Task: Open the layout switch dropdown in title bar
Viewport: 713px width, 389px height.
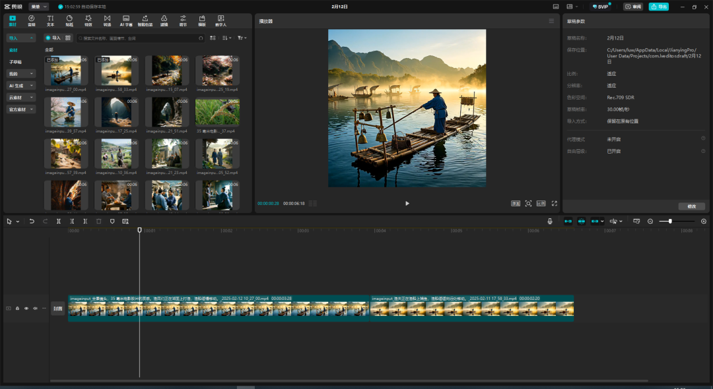Action: 572,7
